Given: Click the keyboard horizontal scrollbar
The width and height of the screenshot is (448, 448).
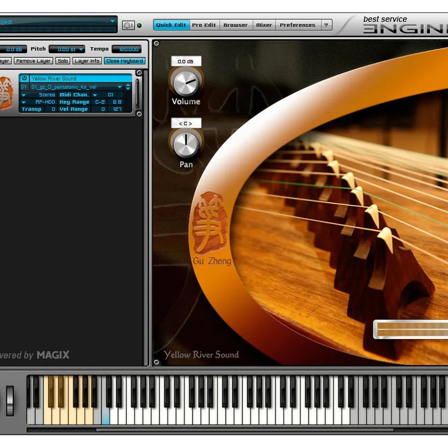Looking at the screenshot, I should click(x=244, y=429).
